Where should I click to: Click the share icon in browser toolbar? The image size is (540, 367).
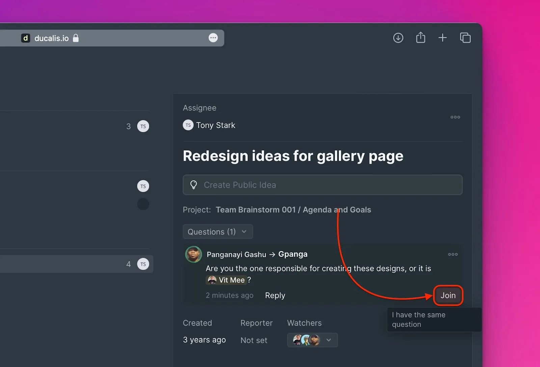pos(421,37)
